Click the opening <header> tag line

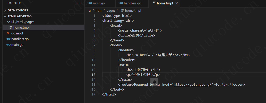126,50
